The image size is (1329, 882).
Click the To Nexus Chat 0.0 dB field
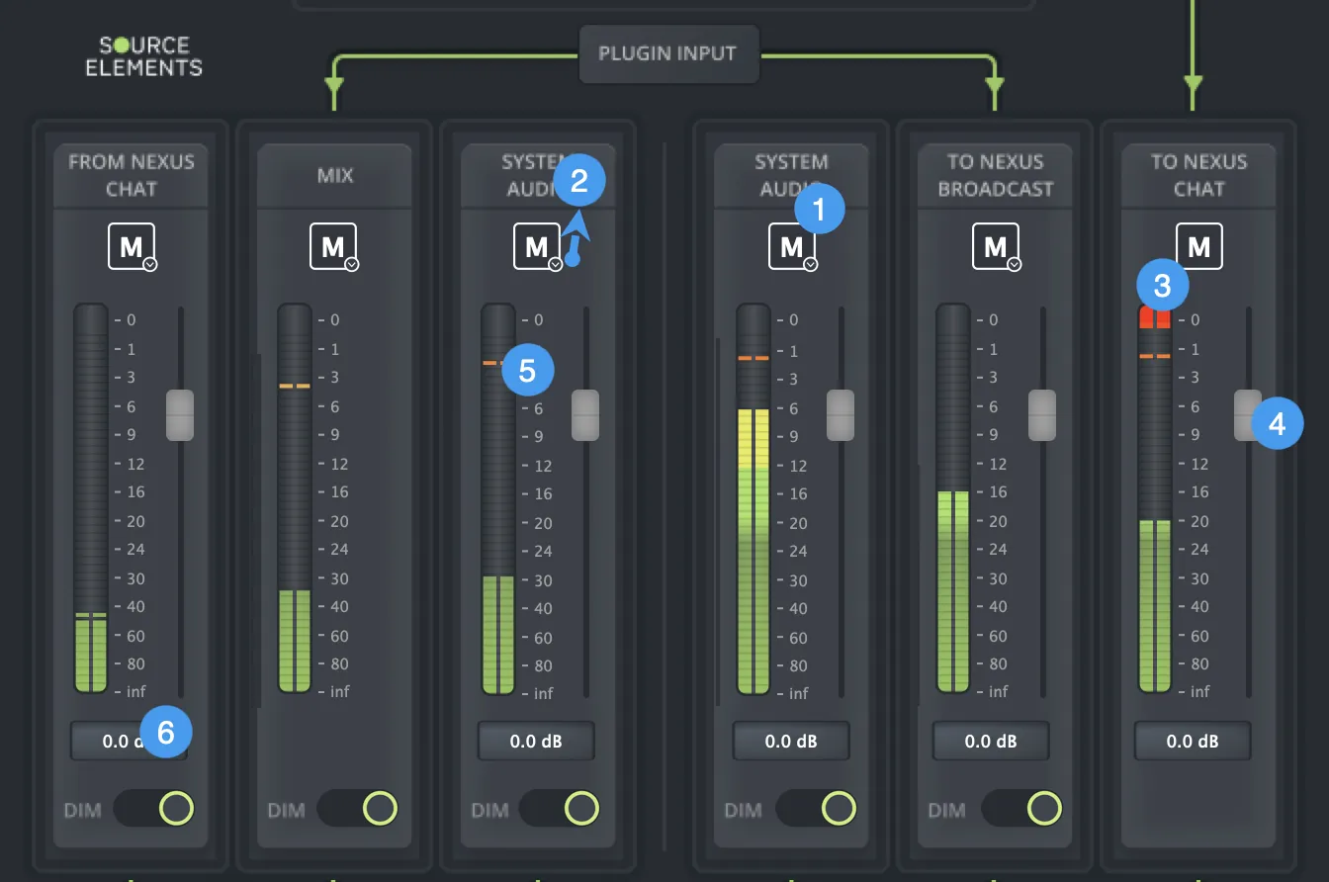[1193, 741]
